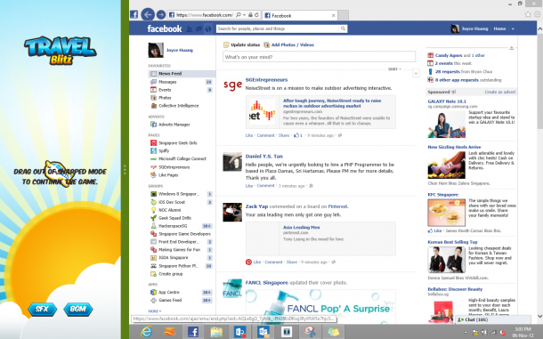Open the post options chevron on SGEntrepreneurs post
543x339 pixels.
point(416,73)
